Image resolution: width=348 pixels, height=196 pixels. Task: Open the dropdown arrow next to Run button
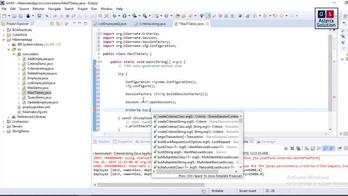tap(129, 16)
